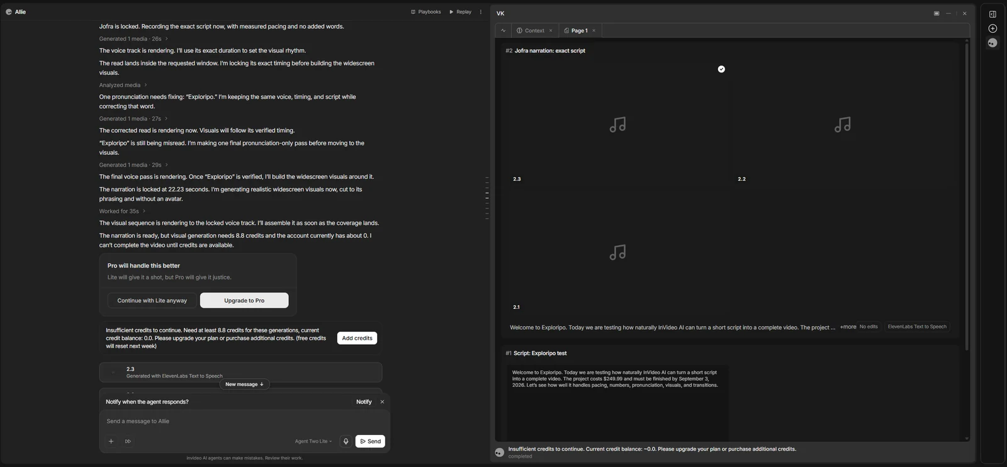The width and height of the screenshot is (1007, 467).
Task: Open audio clip 2.1 music note thumbnail
Action: 617,252
